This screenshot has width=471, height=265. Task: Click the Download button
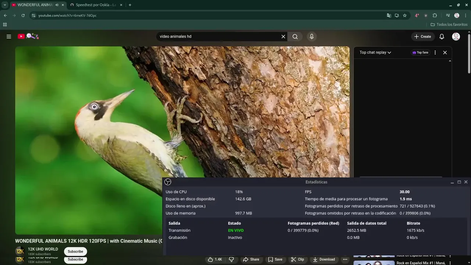click(324, 259)
